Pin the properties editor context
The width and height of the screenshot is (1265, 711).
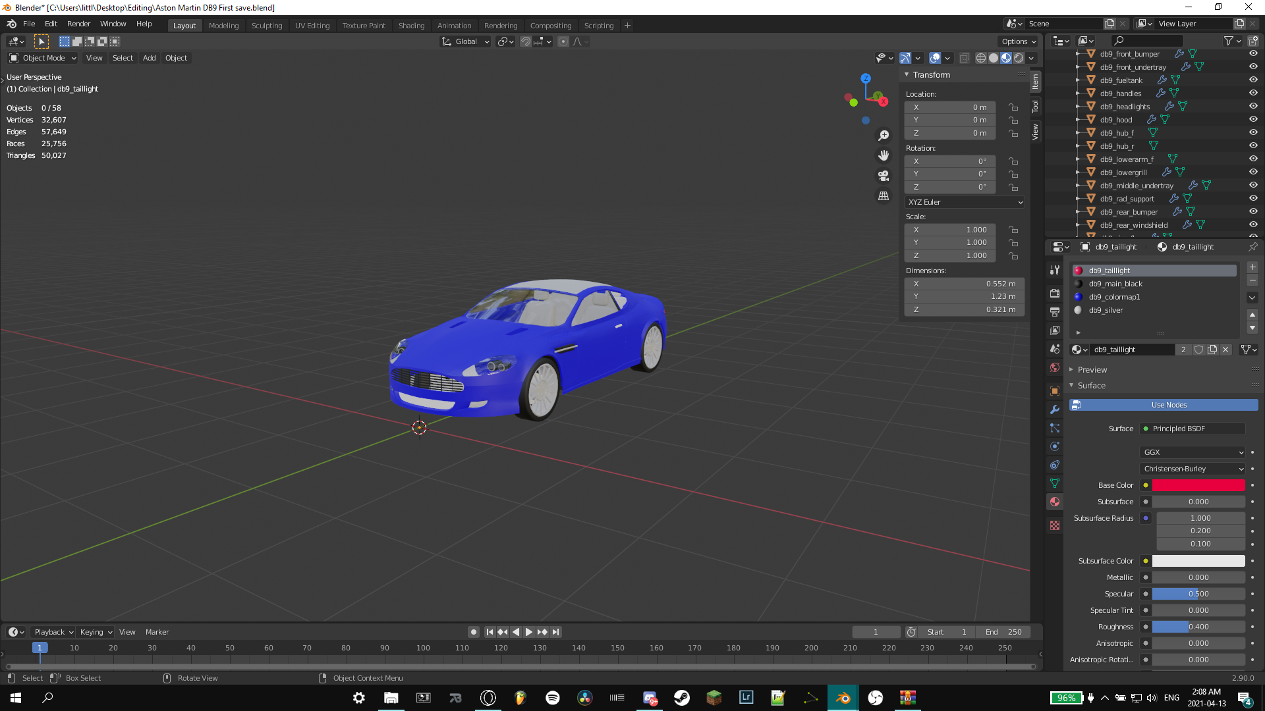[1252, 247]
